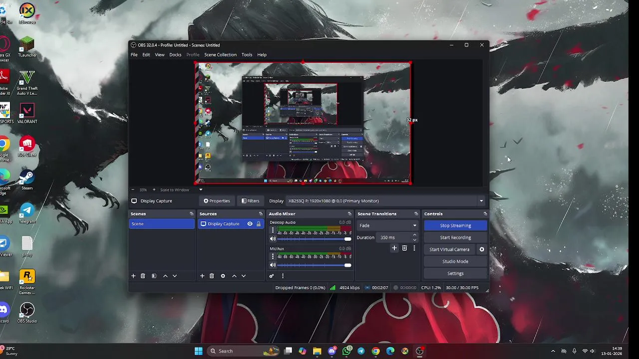Open the Display monitor dropdown
The height and width of the screenshot is (359, 639).
[x=385, y=201]
